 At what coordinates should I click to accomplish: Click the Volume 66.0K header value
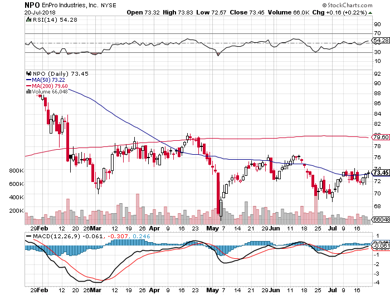point(288,12)
